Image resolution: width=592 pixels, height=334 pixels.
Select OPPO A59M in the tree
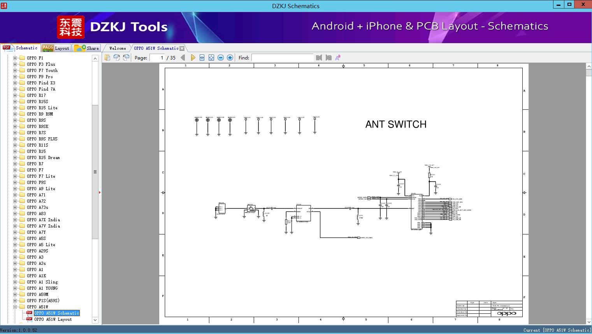[38, 294]
